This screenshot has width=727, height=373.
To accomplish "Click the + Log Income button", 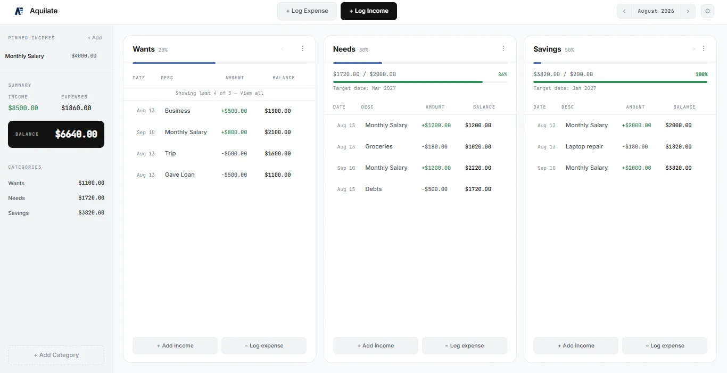I will tap(369, 11).
